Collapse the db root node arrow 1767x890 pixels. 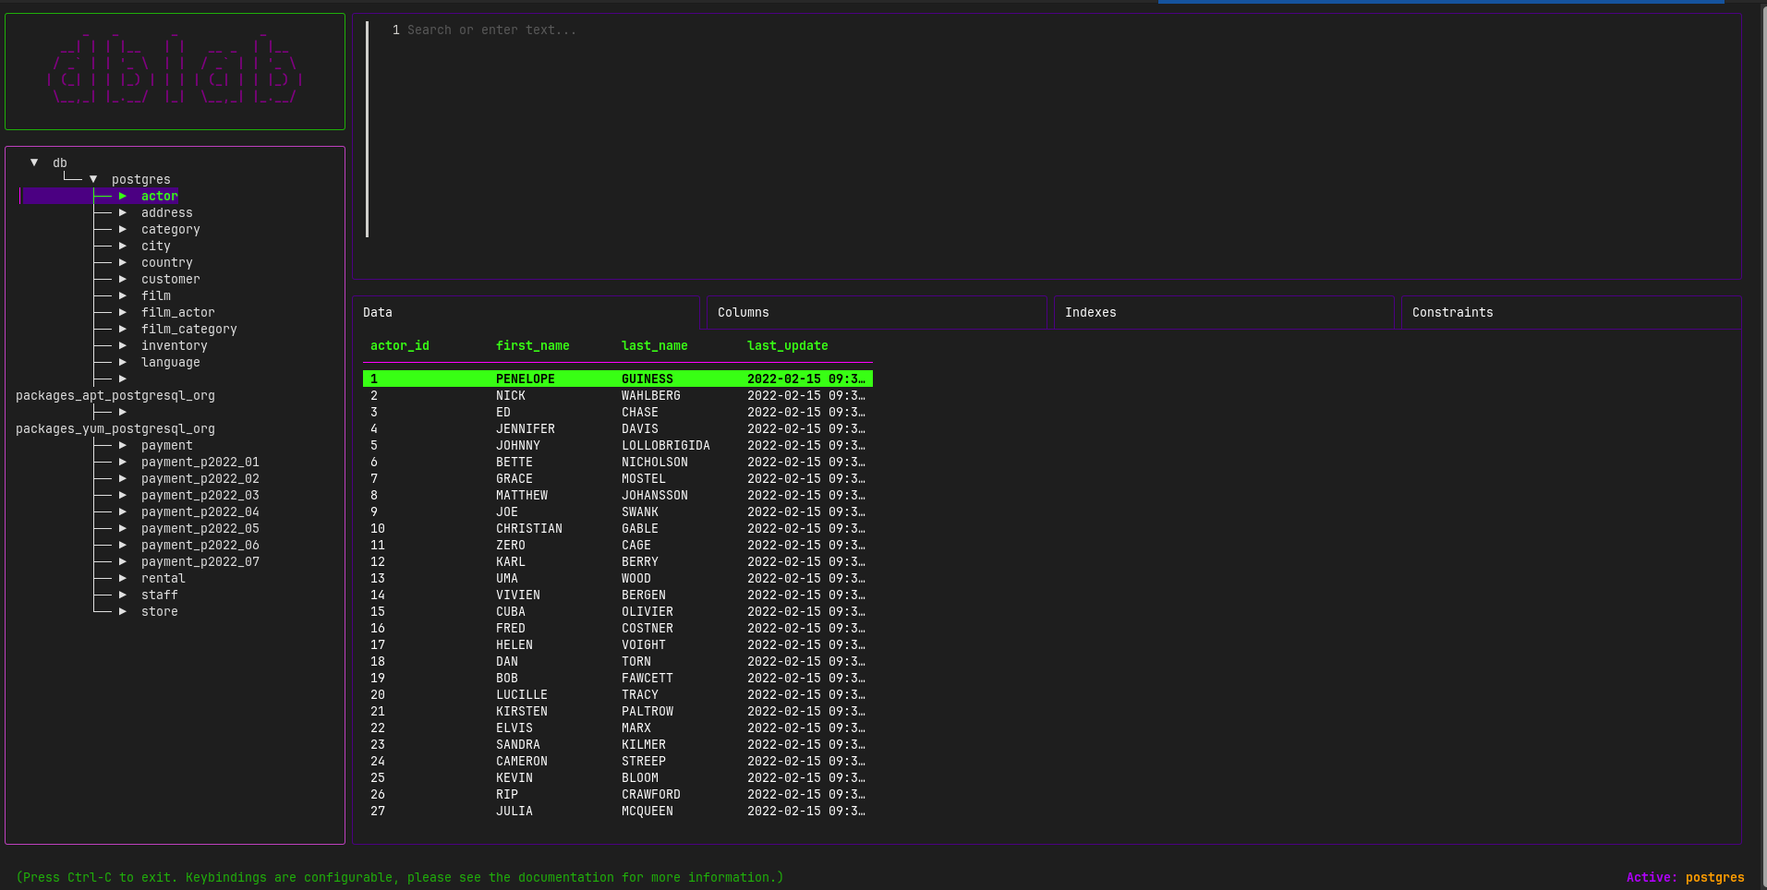coord(34,162)
